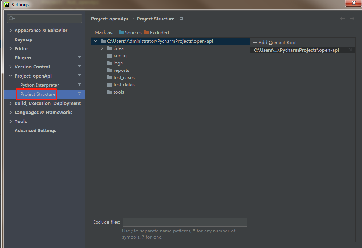Close the Settings dialog window
Screen dimensions: 362x248
(353, 3)
